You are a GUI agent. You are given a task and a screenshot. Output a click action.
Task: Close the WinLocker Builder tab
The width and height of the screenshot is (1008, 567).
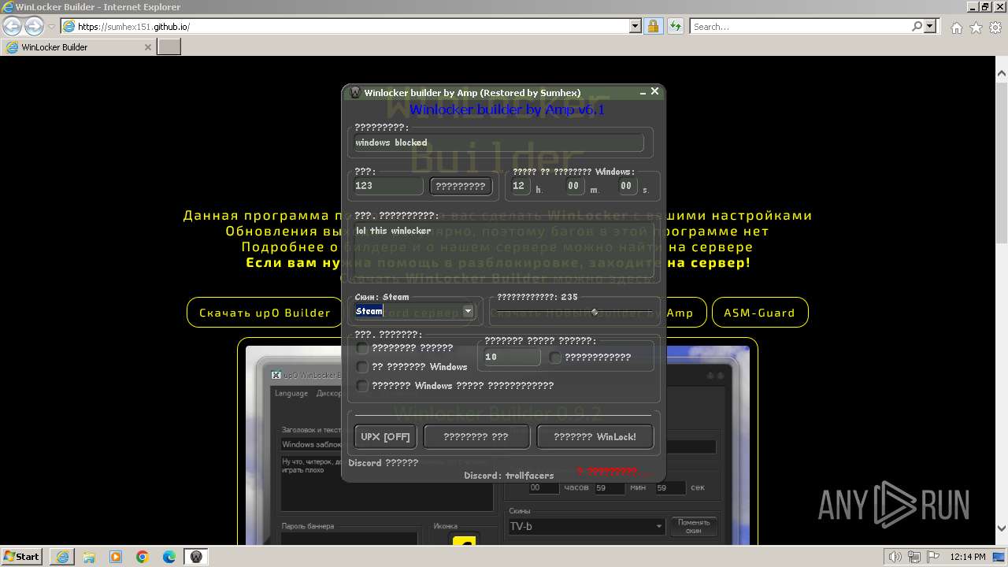[x=147, y=47]
